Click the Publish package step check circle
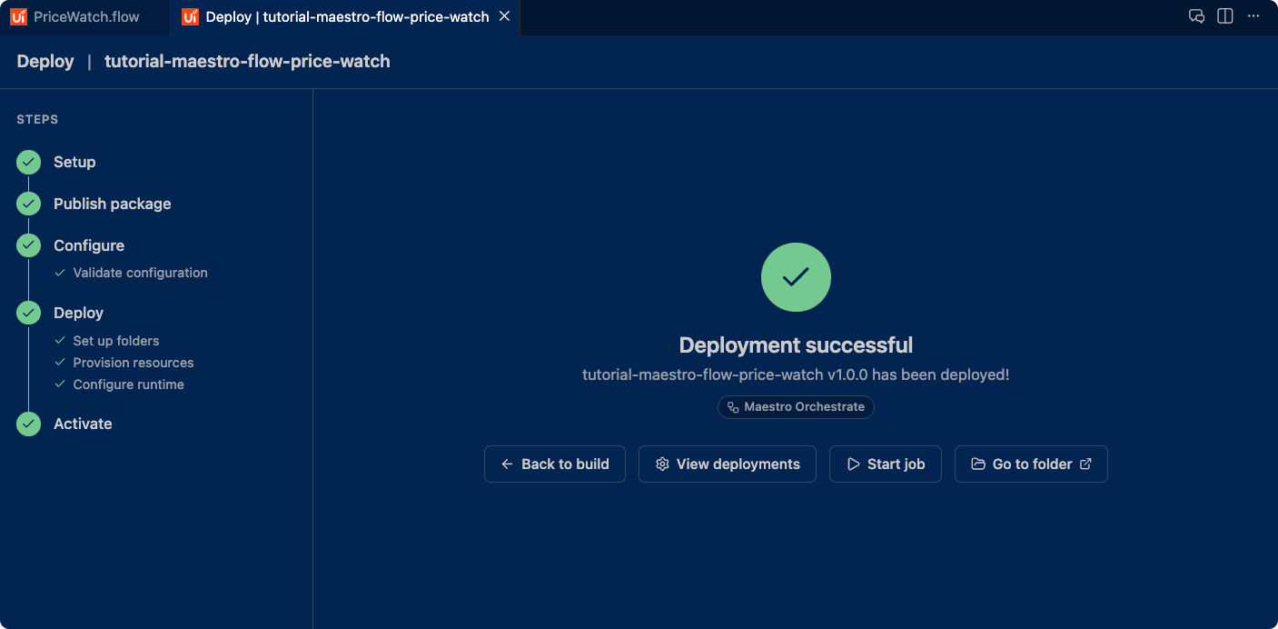The image size is (1278, 629). point(29,204)
